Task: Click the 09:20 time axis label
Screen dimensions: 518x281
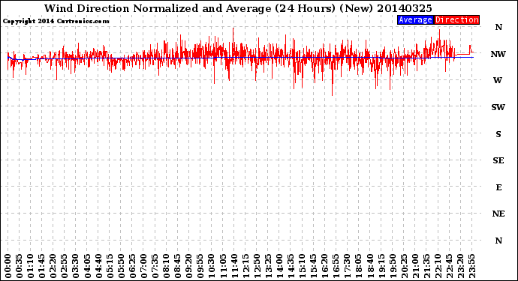Action: pyautogui.click(x=189, y=266)
